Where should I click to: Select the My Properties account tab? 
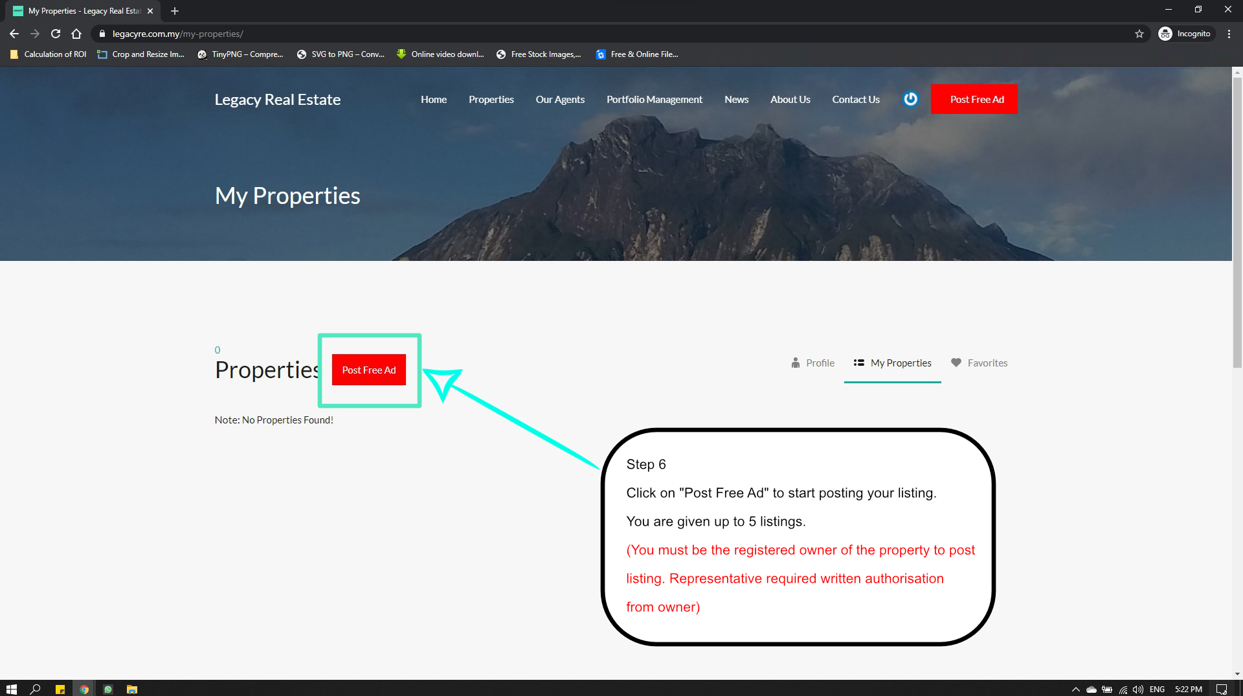click(893, 363)
